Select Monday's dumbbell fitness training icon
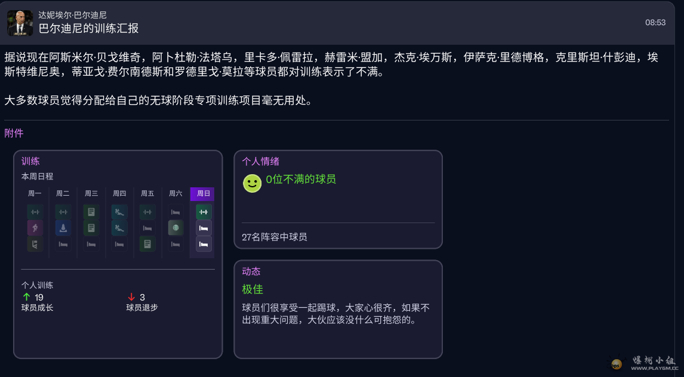 (x=35, y=212)
